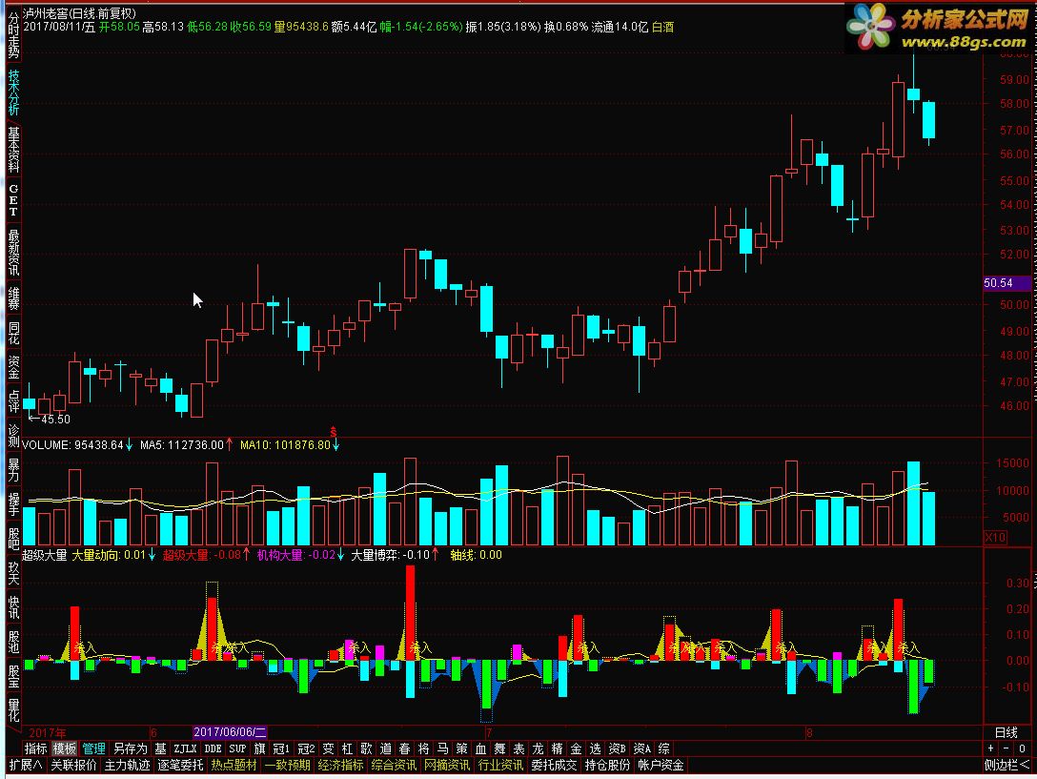Viewport: 1037px width, 779px height.
Task: Select the 冠2 indicator shortcut
Action: click(306, 748)
